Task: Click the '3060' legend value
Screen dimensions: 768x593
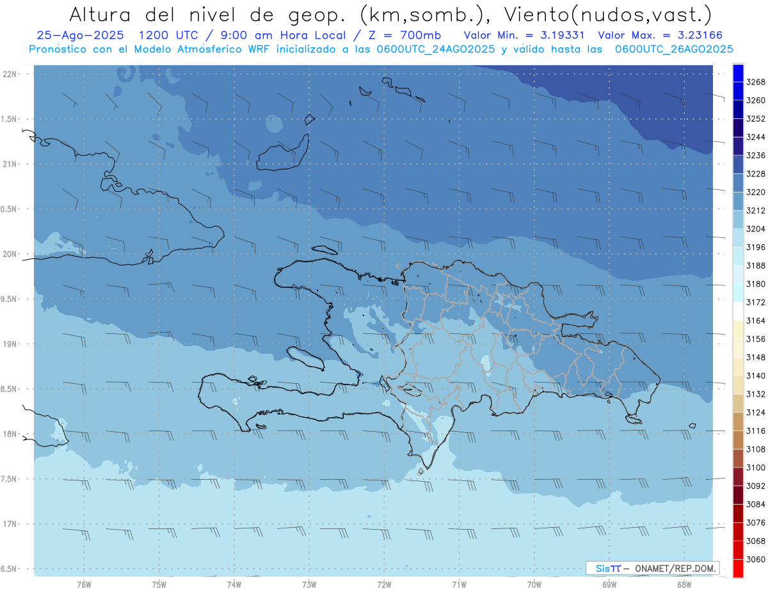Action: (756, 559)
